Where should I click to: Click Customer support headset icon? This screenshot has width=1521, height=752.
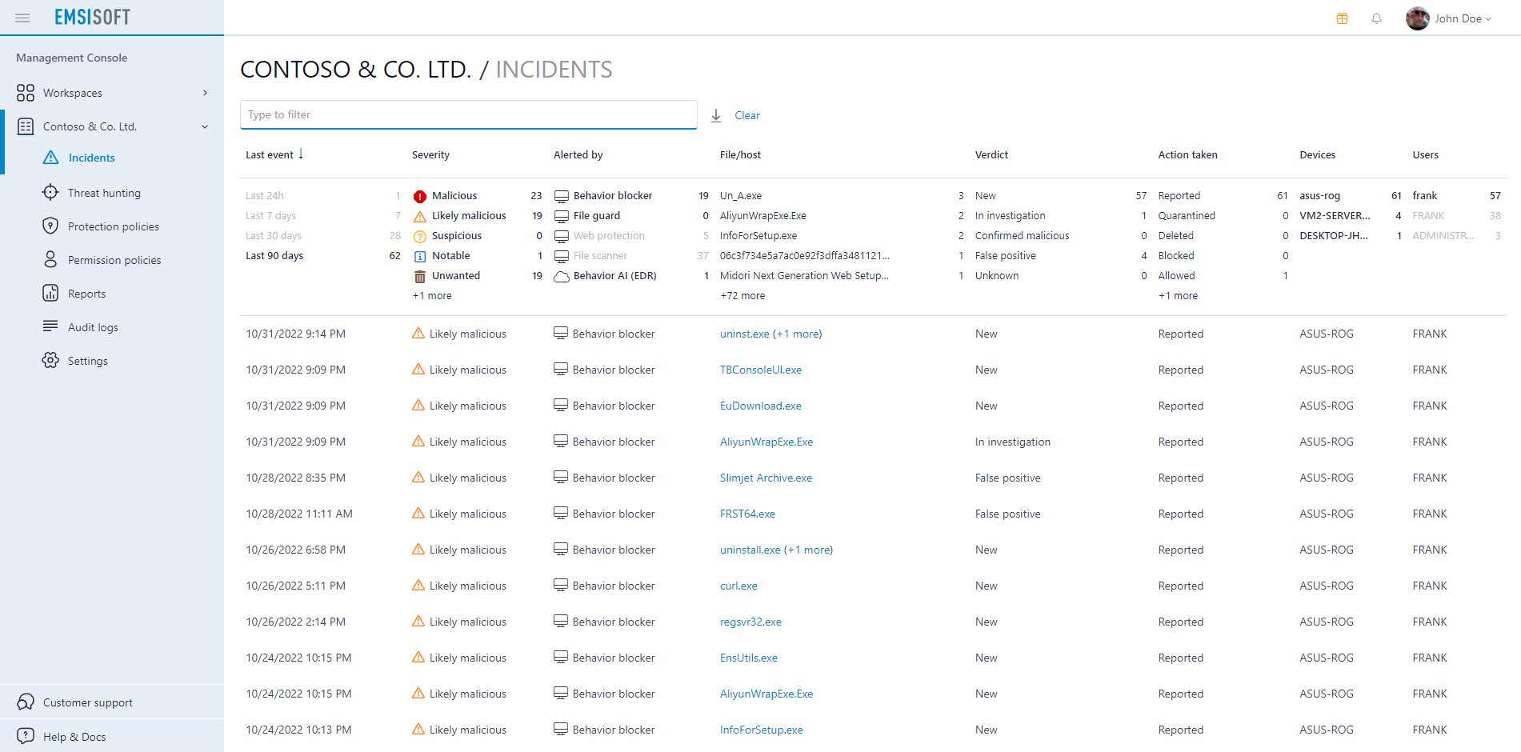pos(26,702)
